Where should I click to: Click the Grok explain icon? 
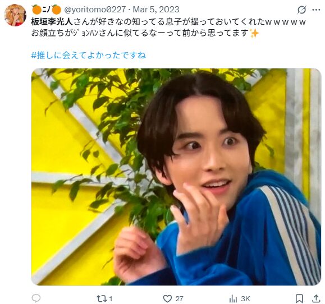301,10
